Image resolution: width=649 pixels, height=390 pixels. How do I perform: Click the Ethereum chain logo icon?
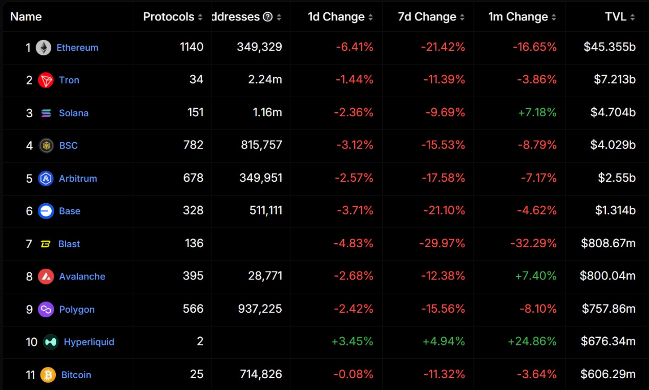[x=44, y=48]
